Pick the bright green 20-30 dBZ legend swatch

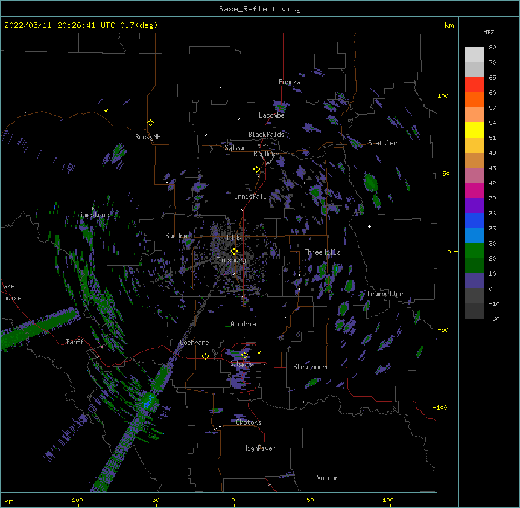point(474,251)
